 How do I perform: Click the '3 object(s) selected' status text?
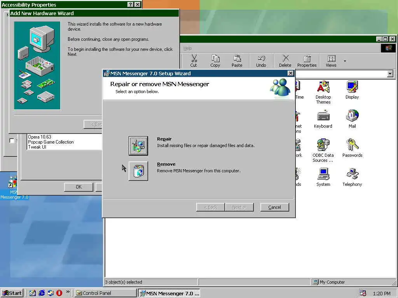tap(124, 282)
